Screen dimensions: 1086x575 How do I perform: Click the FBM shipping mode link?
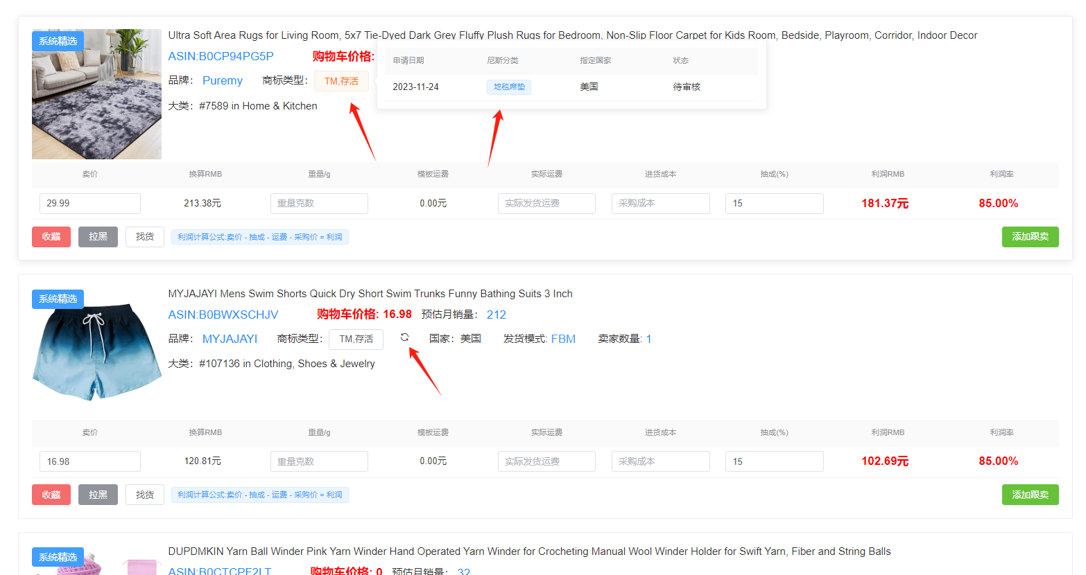563,339
